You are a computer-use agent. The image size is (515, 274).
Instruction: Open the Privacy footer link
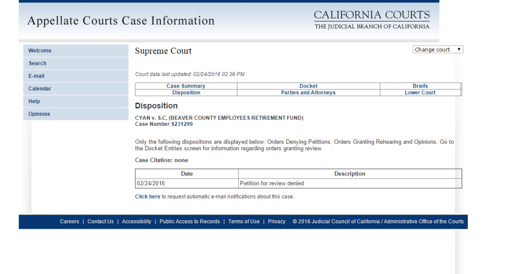[277, 222]
